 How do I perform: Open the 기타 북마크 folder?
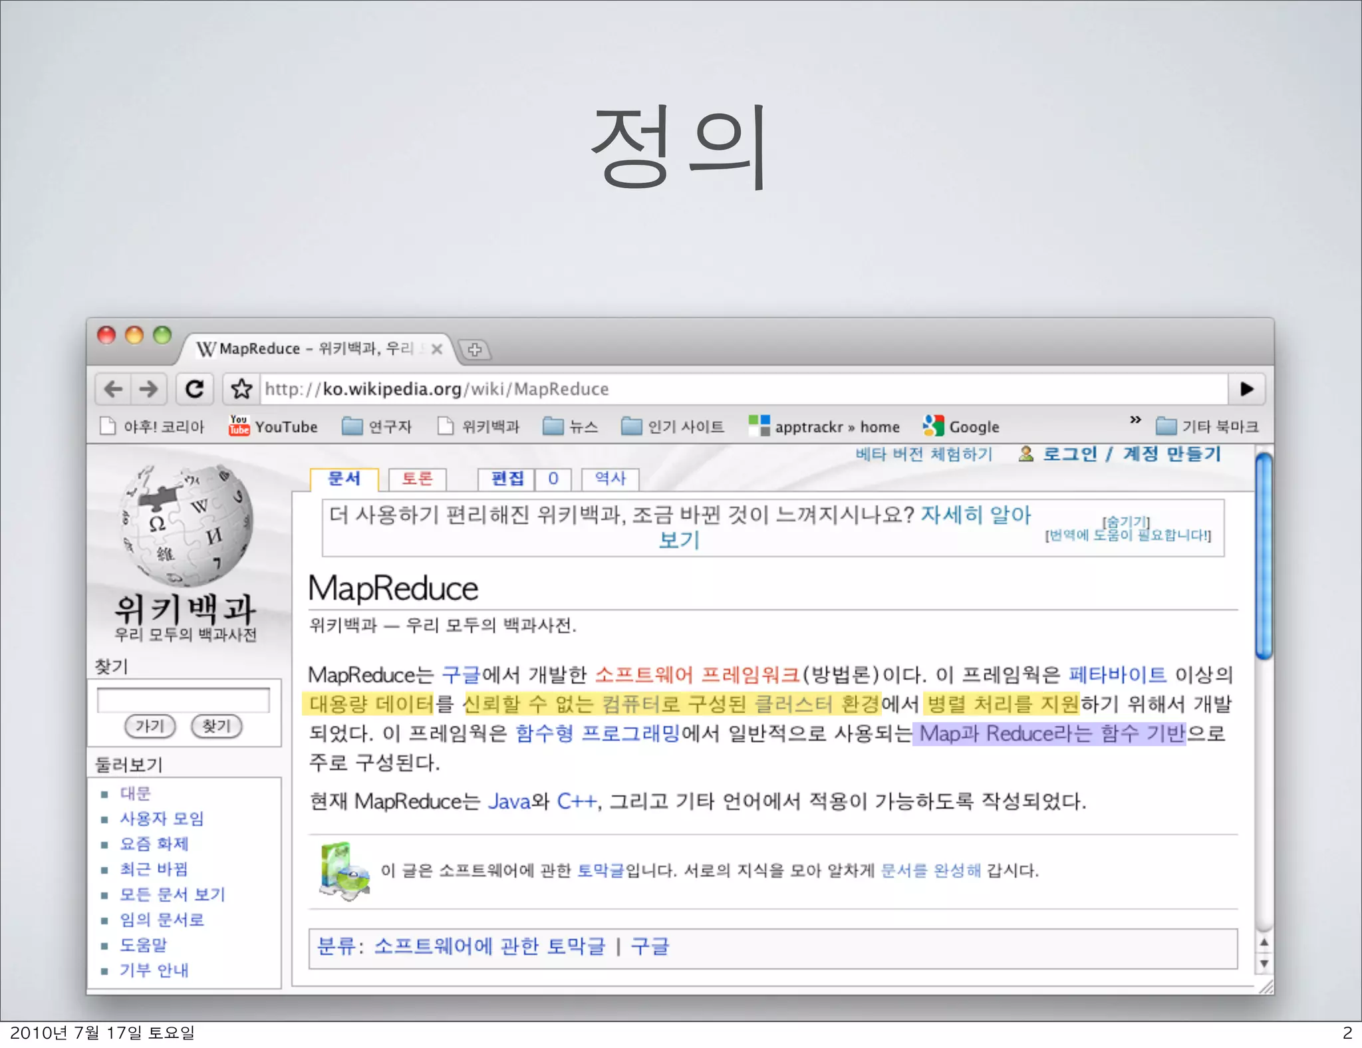point(1207,426)
